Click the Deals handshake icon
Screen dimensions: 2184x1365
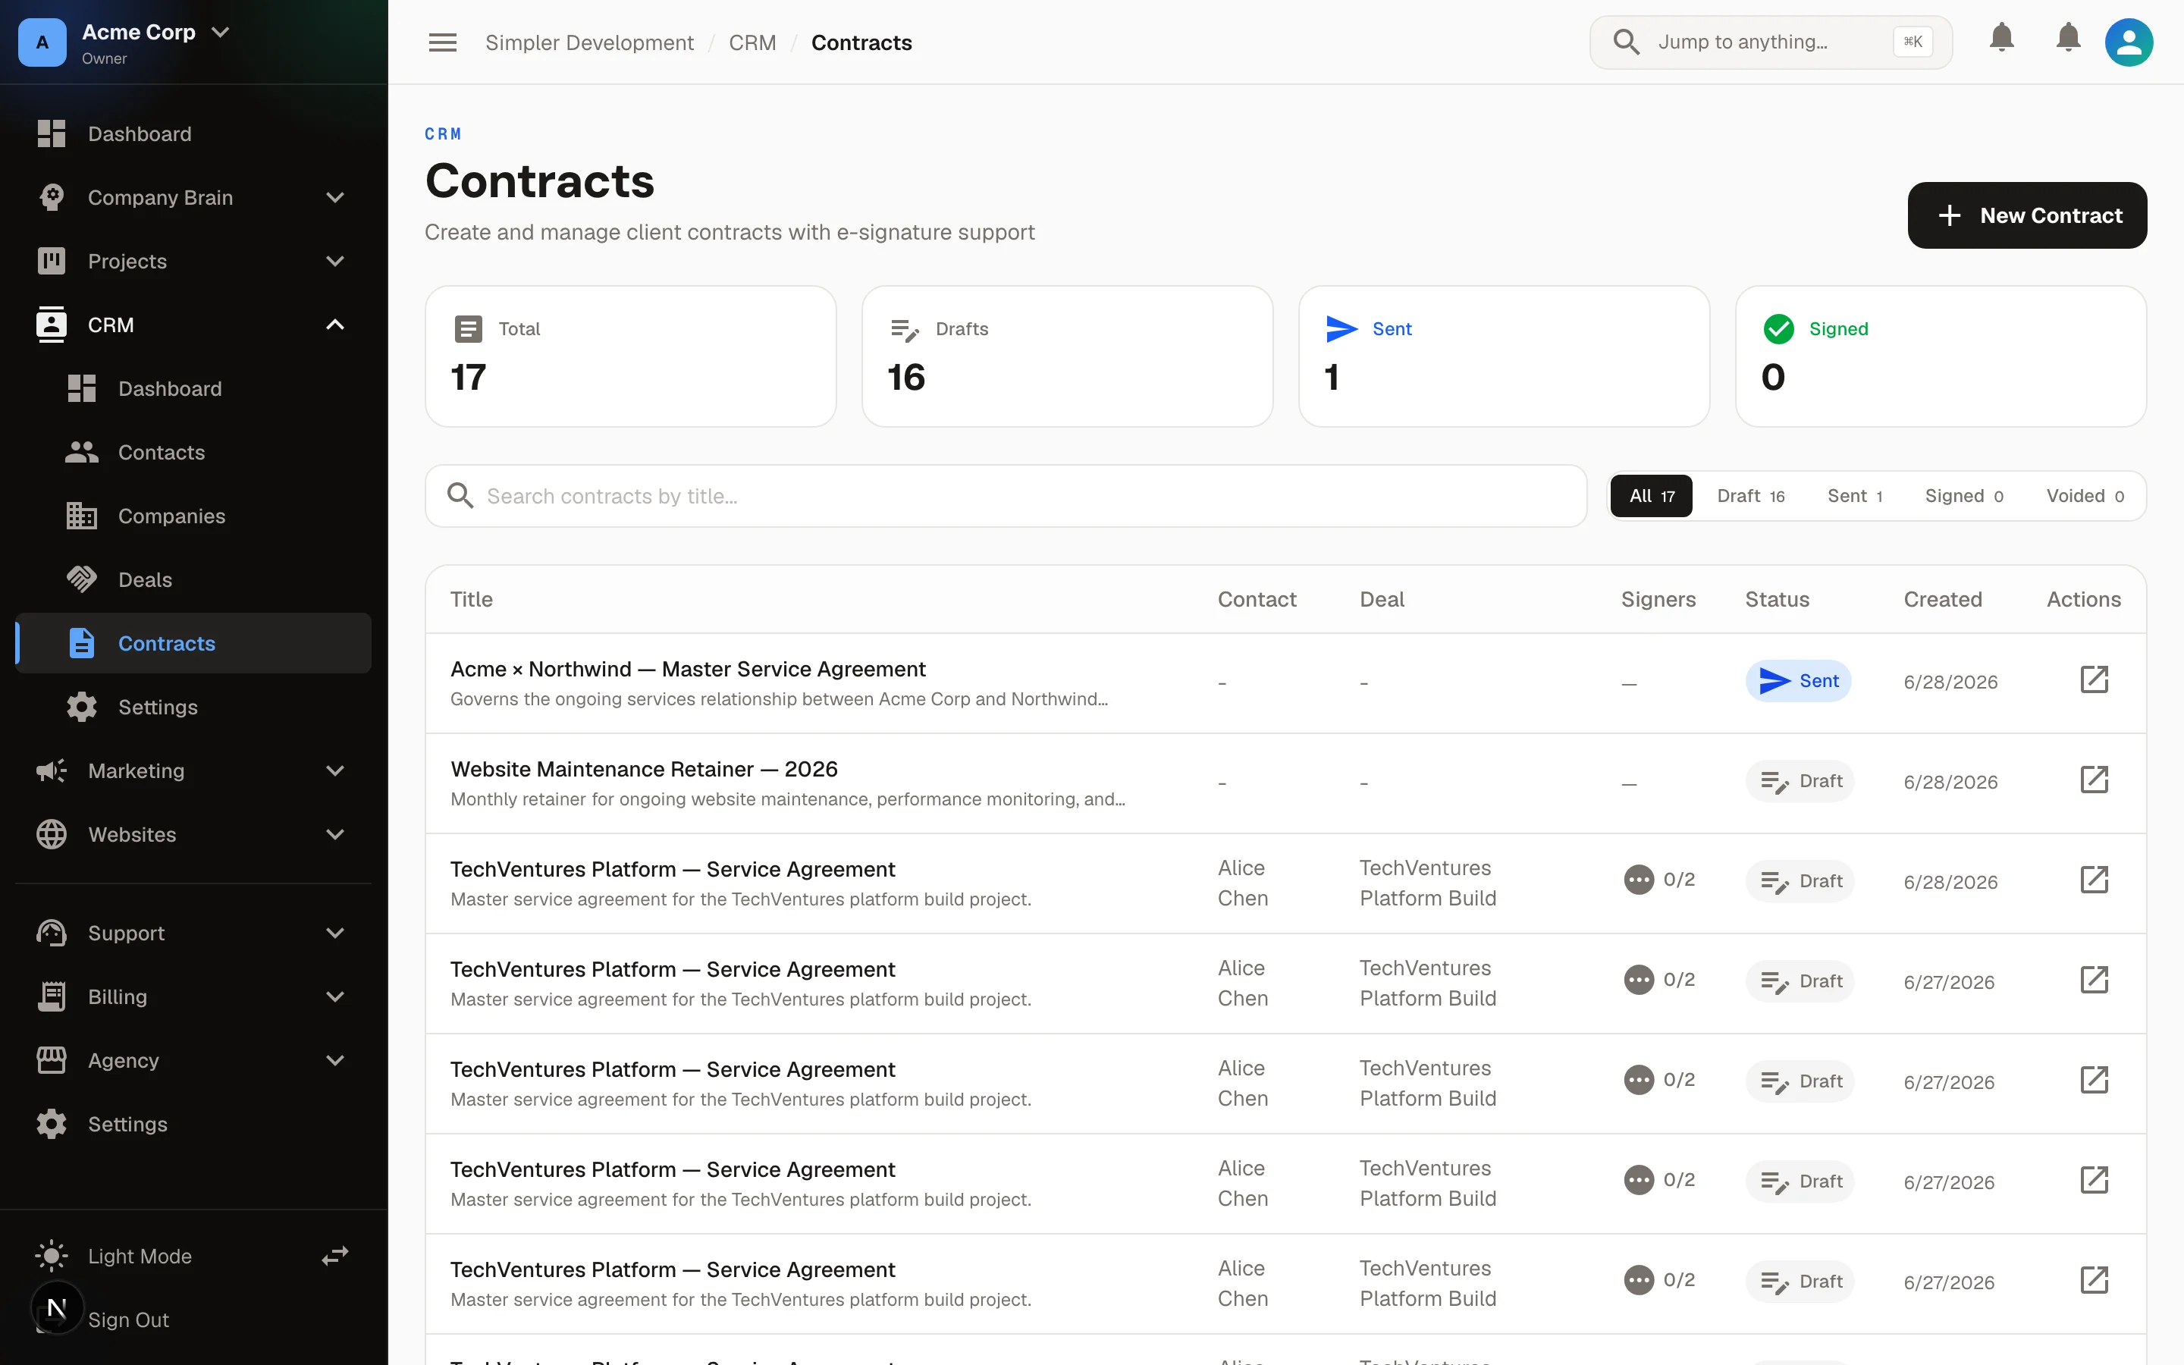point(81,579)
